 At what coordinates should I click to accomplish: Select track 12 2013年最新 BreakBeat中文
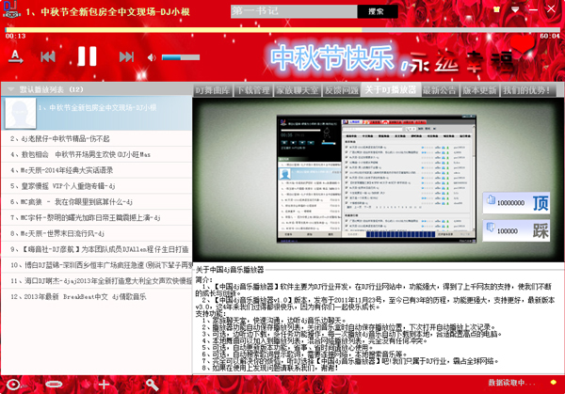pos(96,297)
